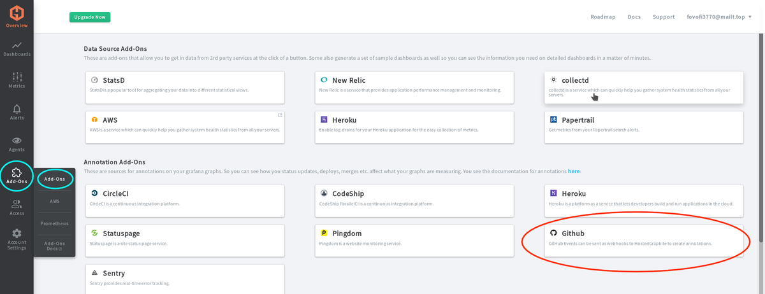Click the Statuspage icon
The height and width of the screenshot is (294, 765).
coord(94,233)
